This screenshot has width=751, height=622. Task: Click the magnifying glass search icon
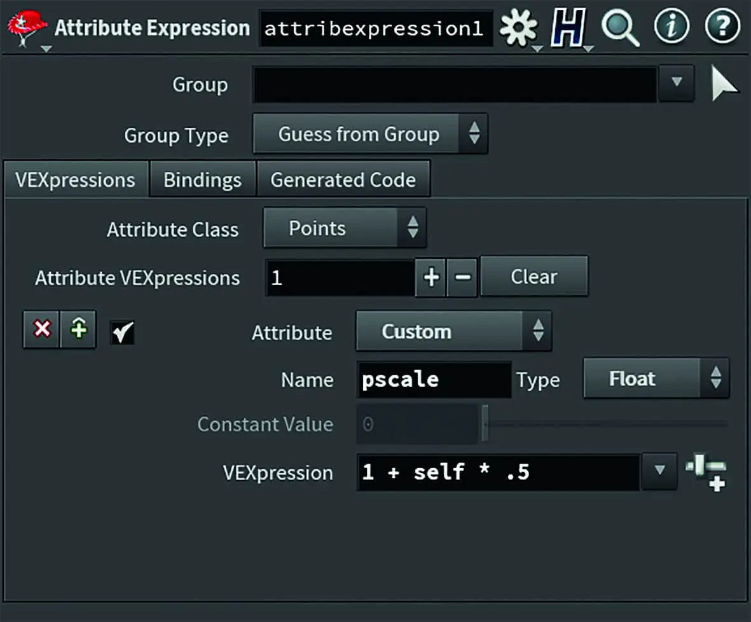(x=620, y=29)
